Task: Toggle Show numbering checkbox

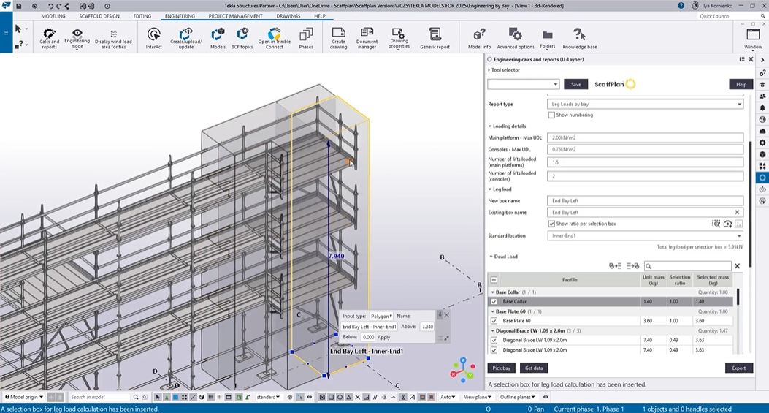Action: point(551,115)
